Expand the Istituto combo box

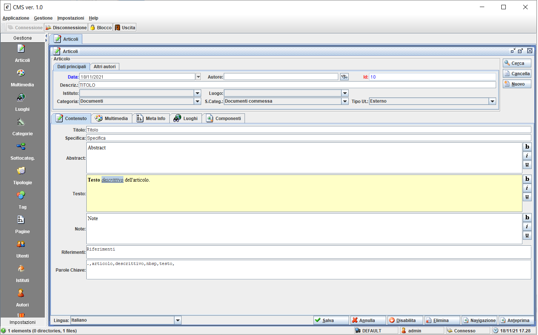point(197,93)
